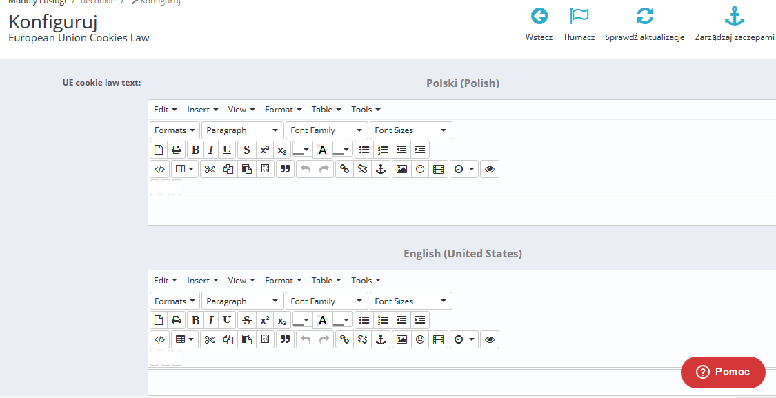Insert an anchor in the English editor
The height and width of the screenshot is (398, 776).
pyautogui.click(x=380, y=340)
